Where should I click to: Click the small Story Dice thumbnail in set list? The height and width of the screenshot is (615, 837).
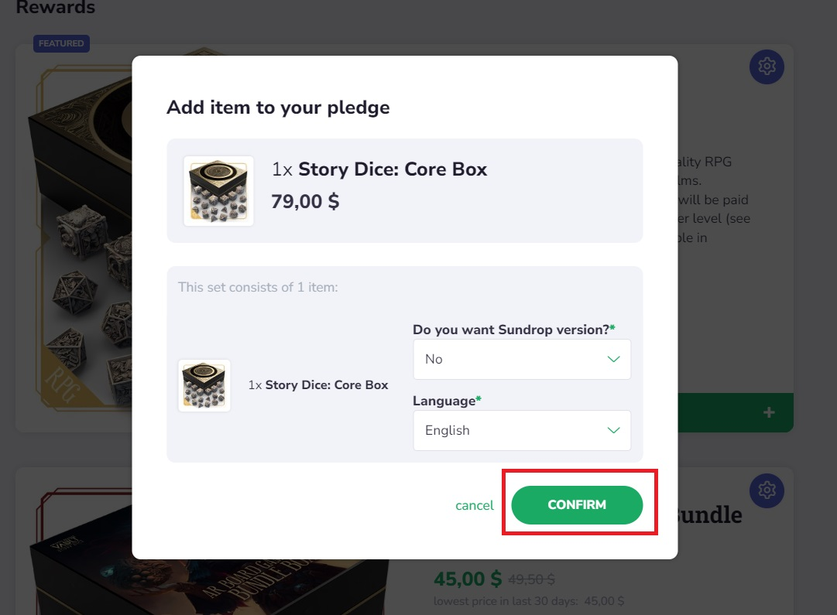point(204,385)
